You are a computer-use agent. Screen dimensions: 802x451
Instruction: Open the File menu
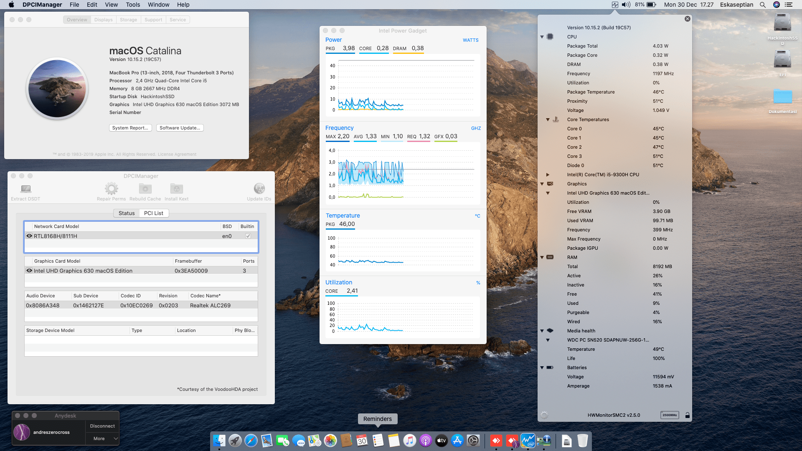(x=74, y=5)
